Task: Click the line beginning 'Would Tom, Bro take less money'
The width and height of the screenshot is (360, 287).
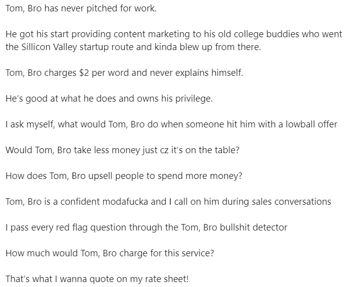Action: [x=122, y=150]
